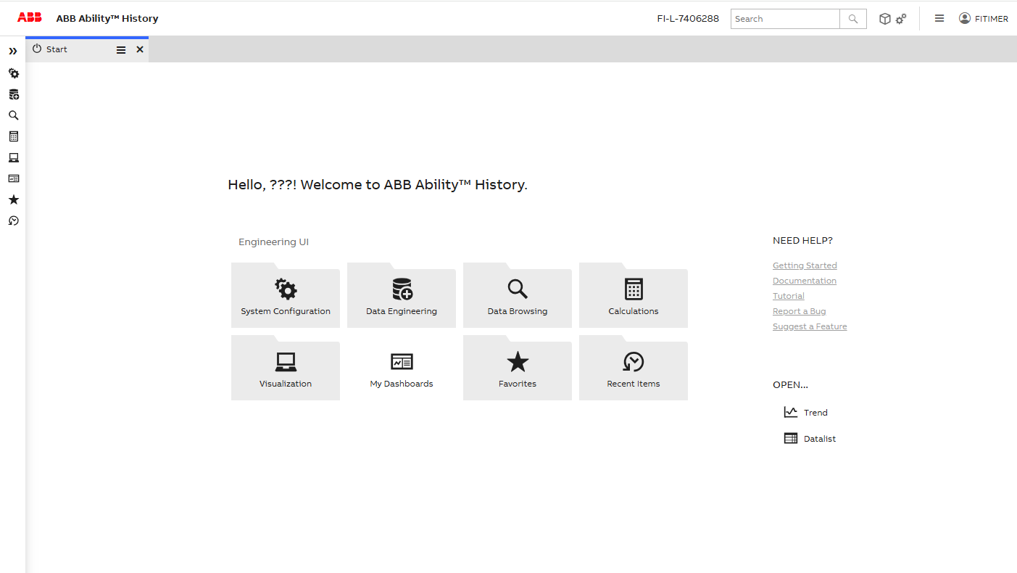The width and height of the screenshot is (1017, 573).
Task: Open the gears settings icon in header
Action: click(x=901, y=19)
